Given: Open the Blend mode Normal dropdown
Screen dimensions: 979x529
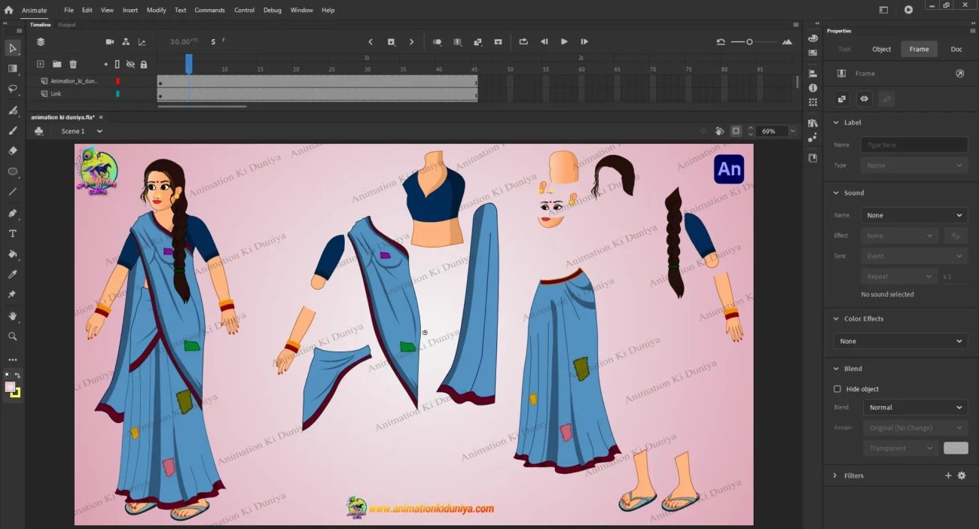Looking at the screenshot, I should point(914,407).
